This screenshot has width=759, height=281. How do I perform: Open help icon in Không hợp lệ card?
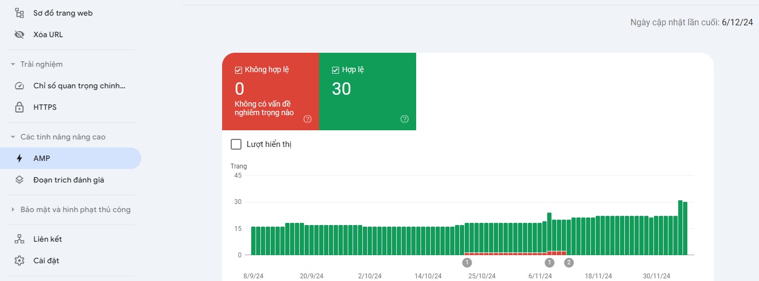click(307, 119)
